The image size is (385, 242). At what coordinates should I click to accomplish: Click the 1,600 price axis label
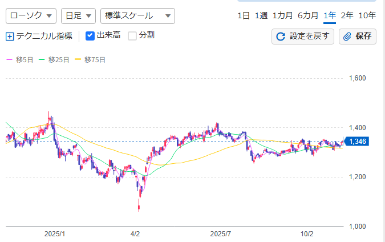point(358,78)
